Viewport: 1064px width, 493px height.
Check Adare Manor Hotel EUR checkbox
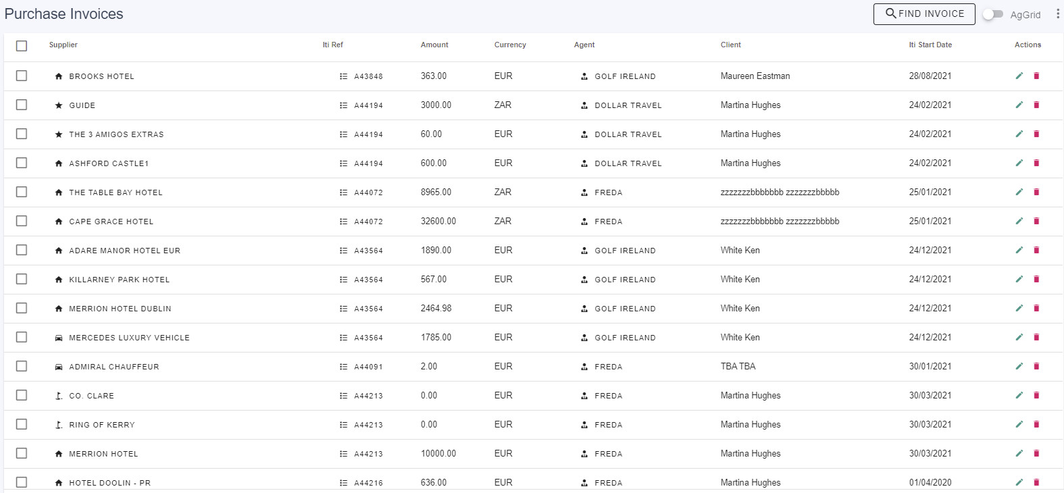coord(22,250)
